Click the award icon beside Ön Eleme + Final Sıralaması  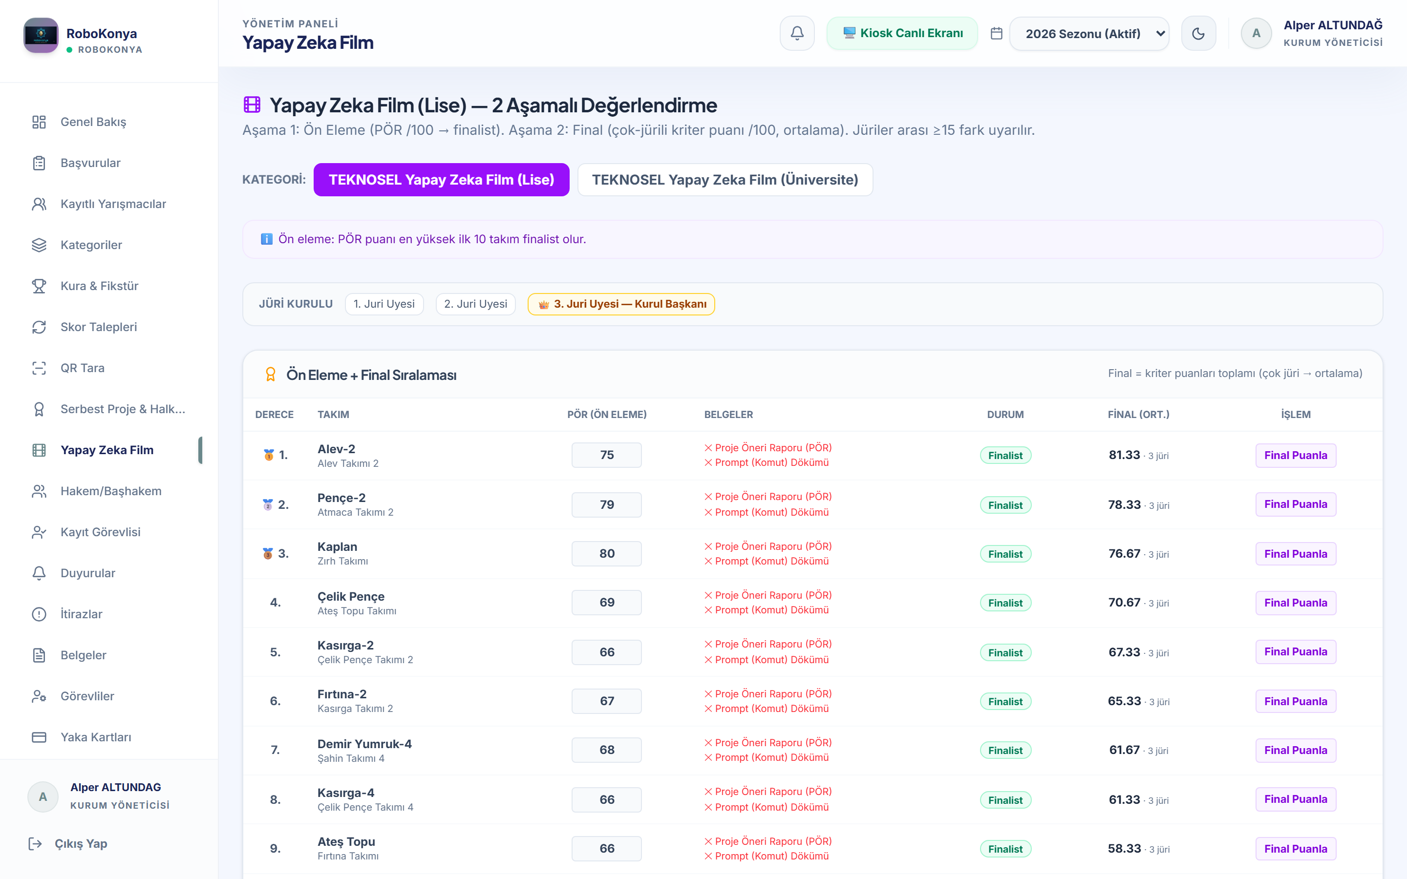[270, 375]
